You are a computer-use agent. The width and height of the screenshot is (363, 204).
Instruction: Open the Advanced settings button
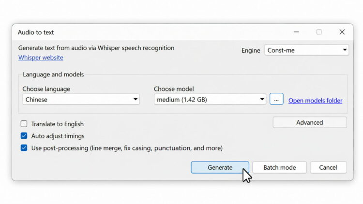tap(310, 122)
